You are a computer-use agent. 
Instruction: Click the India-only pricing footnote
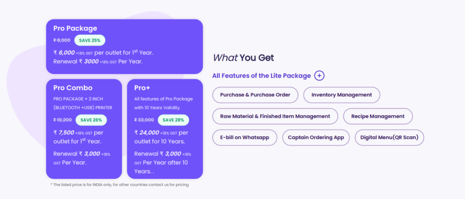tap(119, 184)
